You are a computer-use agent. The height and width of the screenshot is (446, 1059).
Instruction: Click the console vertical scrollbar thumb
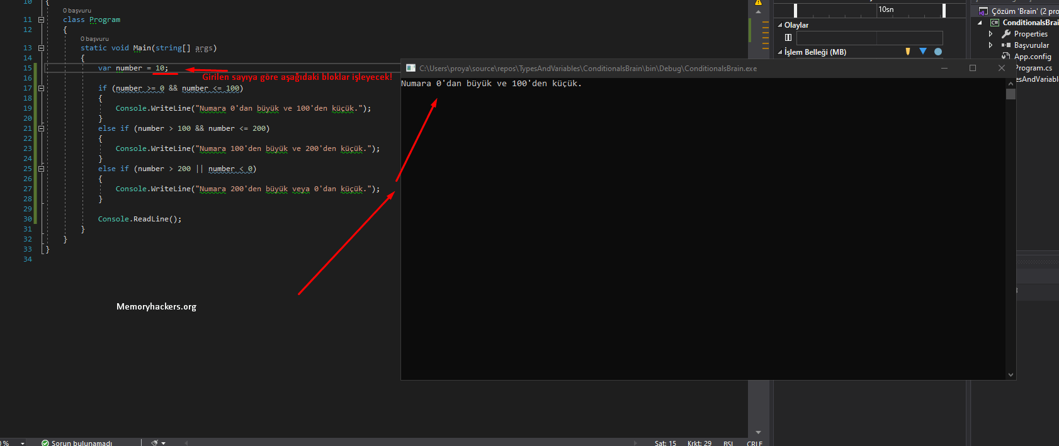(1011, 94)
